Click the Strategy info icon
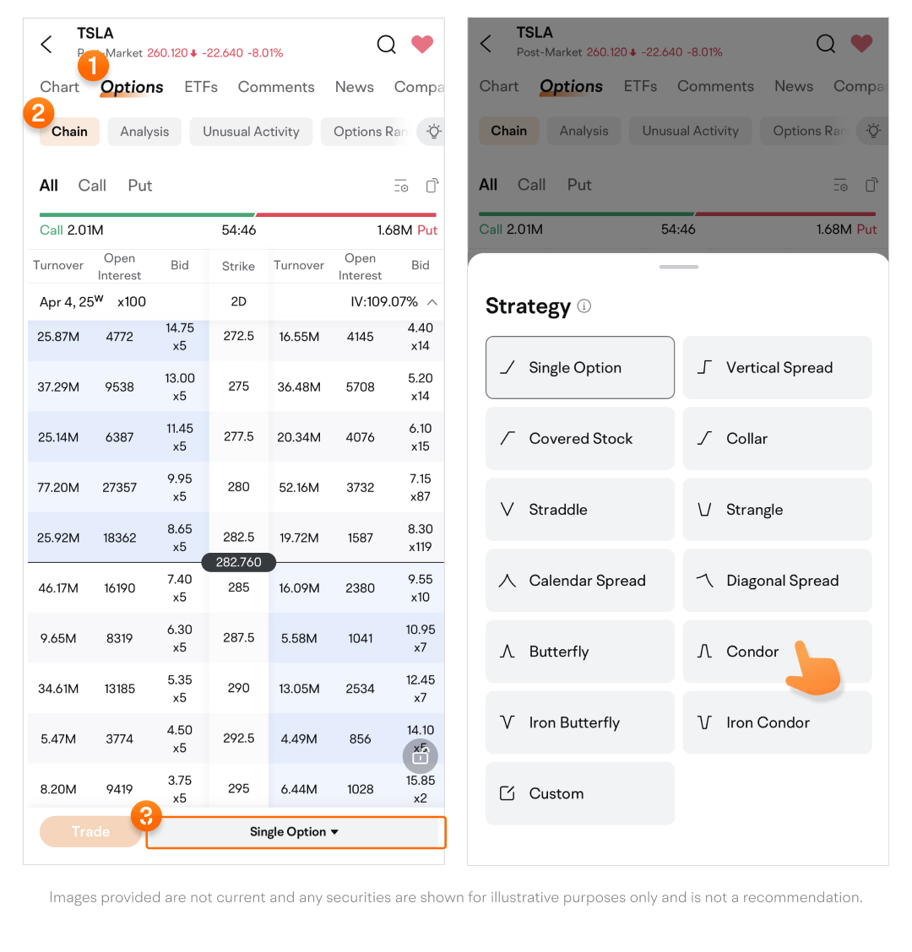This screenshot has height=952, width=912. click(584, 306)
